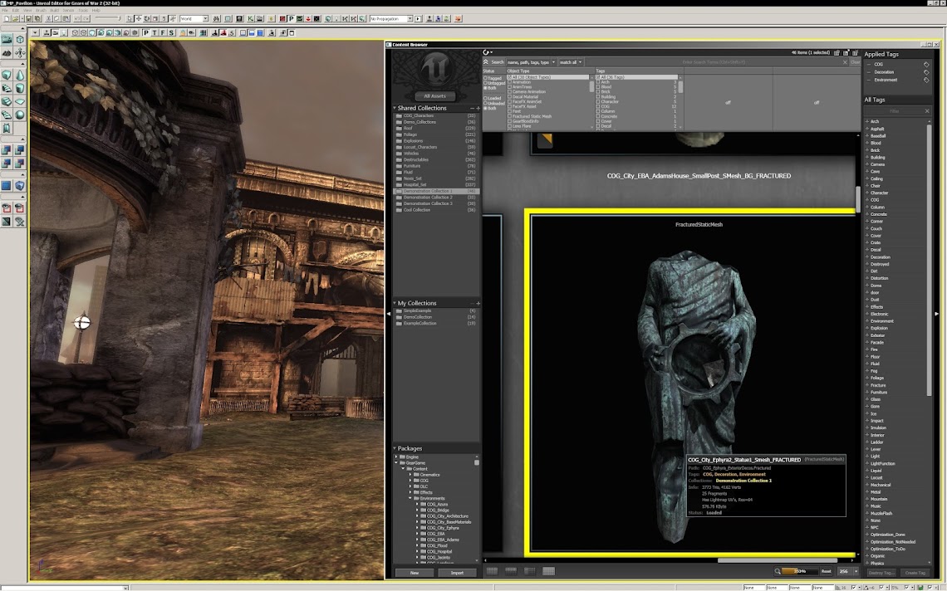Viewport: 947px width, 591px height.
Task: Click the Create Tag button
Action: (915, 572)
